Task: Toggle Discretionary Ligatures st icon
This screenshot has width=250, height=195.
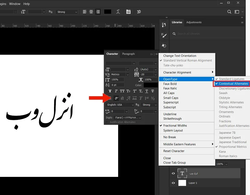Action: (122, 98)
